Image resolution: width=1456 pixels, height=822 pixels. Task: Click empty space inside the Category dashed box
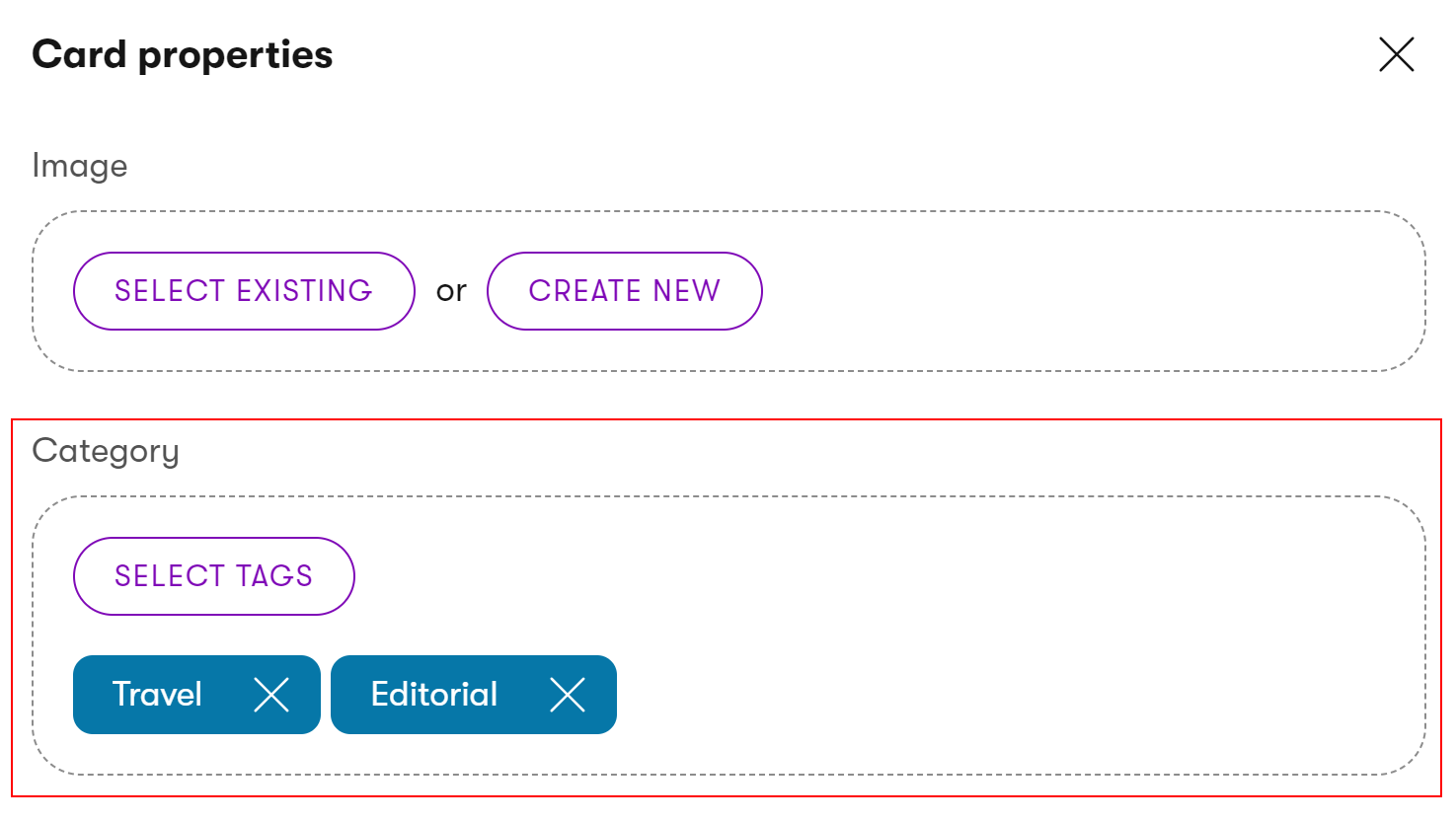[x=987, y=632]
